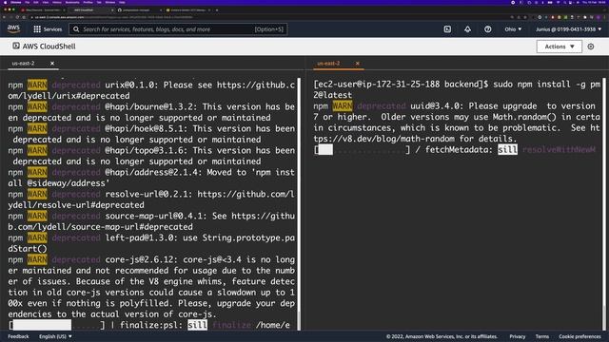Focus the AWS services search field
The width and height of the screenshot is (609, 342).
[x=178, y=29]
